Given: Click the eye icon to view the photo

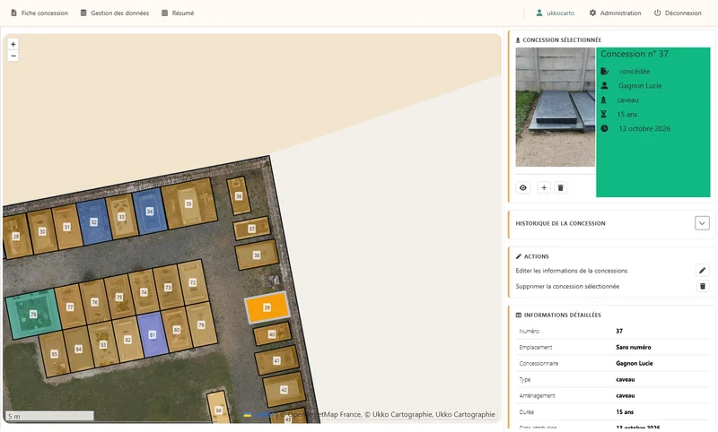Looking at the screenshot, I should [523, 187].
